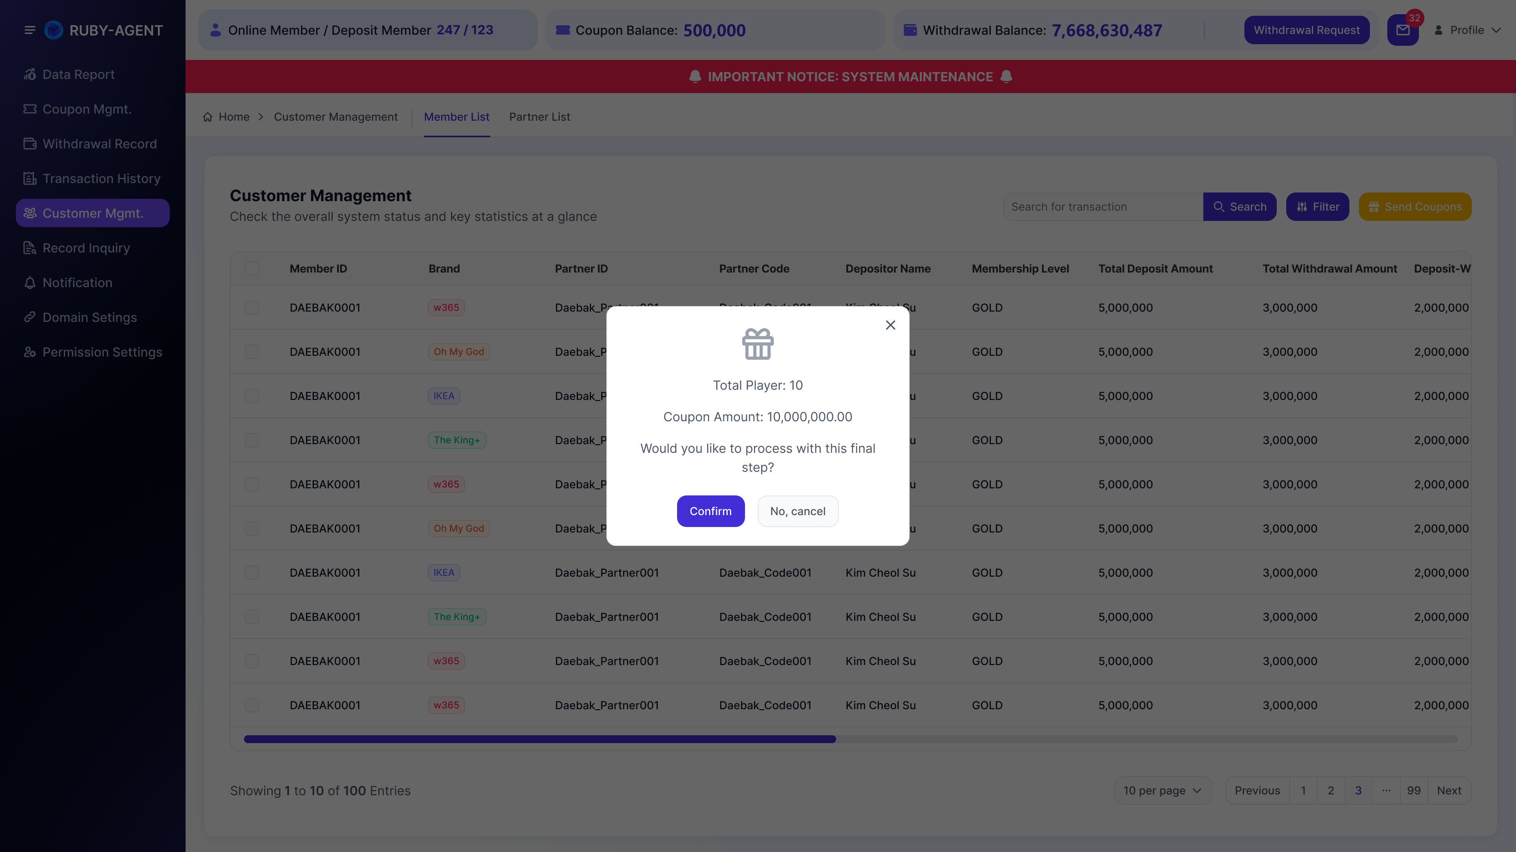This screenshot has width=1516, height=852.
Task: Click the Coupon Mgmt. sidebar icon
Action: tap(30, 109)
